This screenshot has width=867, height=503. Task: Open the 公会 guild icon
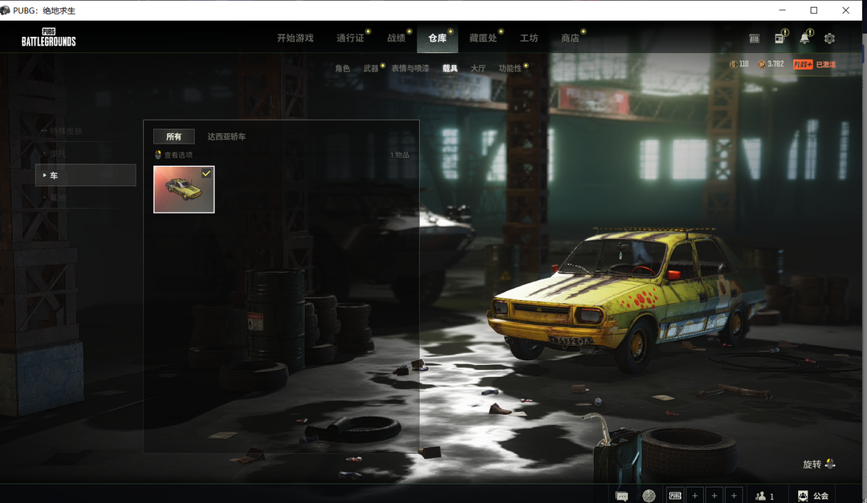click(803, 496)
